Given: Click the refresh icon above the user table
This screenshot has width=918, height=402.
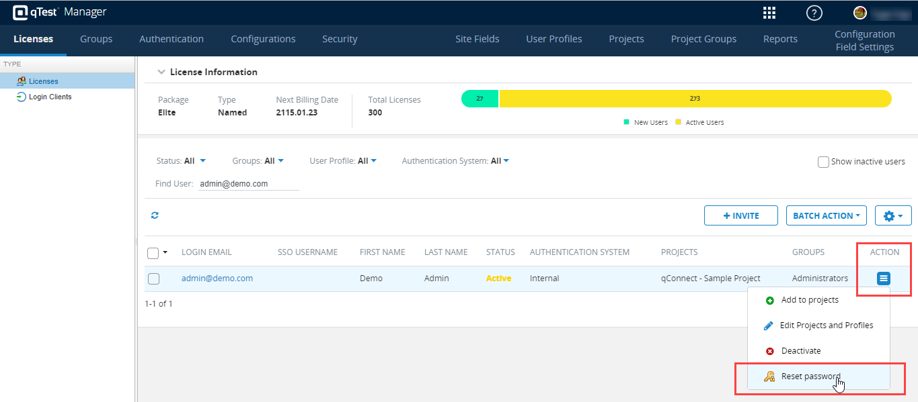Looking at the screenshot, I should point(155,215).
